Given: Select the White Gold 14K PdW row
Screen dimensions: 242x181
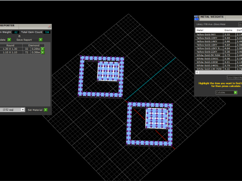Looking at the screenshot, I should (x=219, y=69).
